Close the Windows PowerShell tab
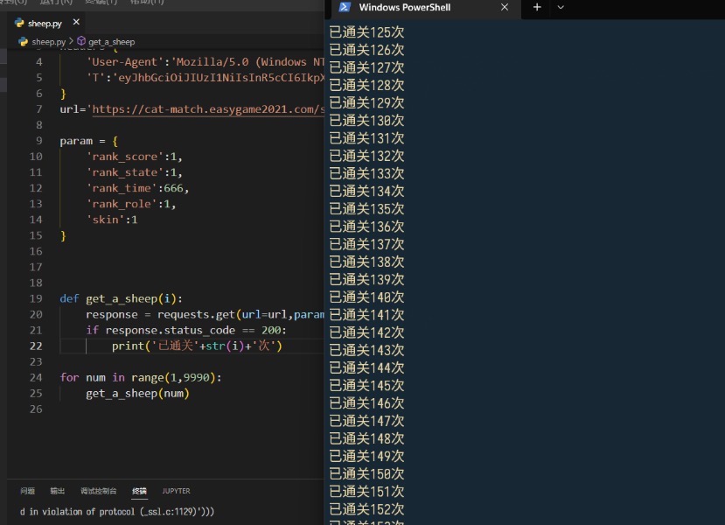 505,7
